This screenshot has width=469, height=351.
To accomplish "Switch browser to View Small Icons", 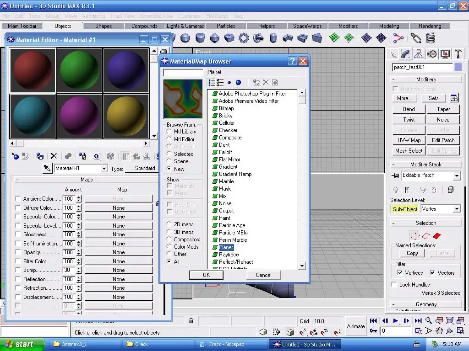I will click(x=229, y=83).
